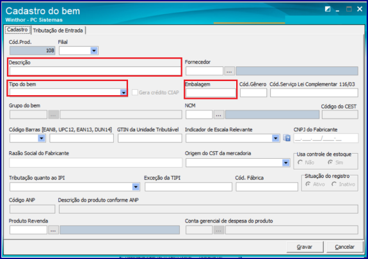Image resolution: width=368 pixels, height=259 pixels.
Task: Expand the Tipo do bem dropdown
Action: (124, 93)
